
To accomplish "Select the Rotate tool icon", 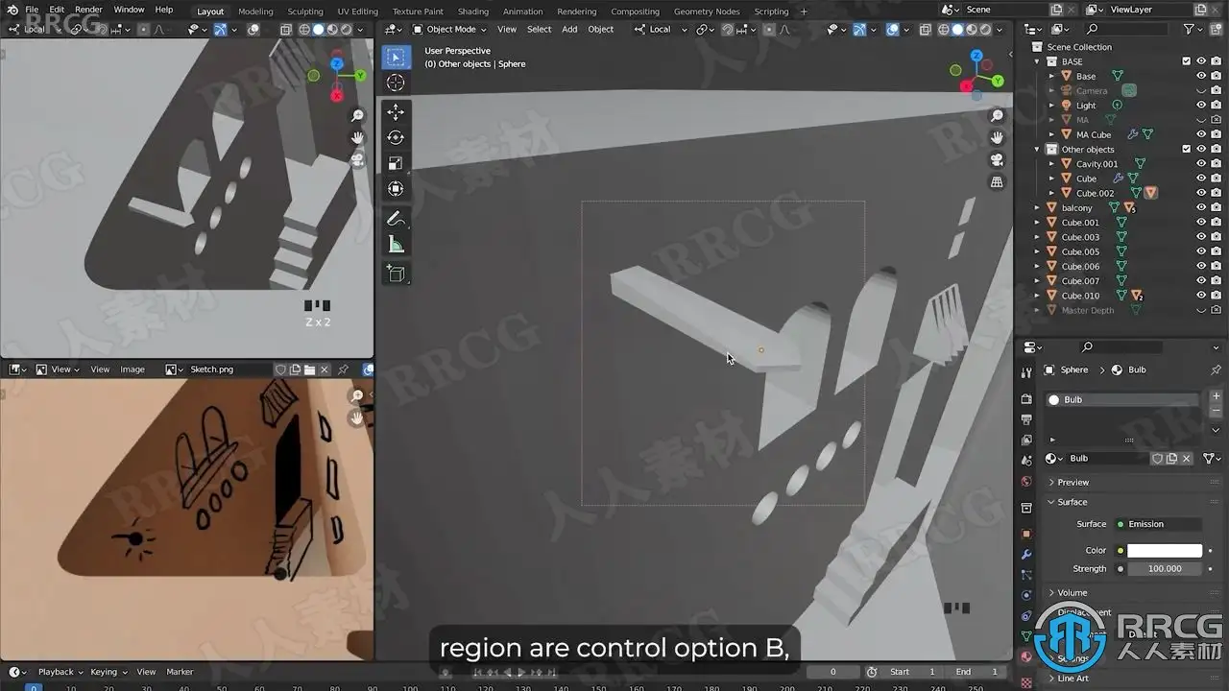I will pyautogui.click(x=396, y=138).
